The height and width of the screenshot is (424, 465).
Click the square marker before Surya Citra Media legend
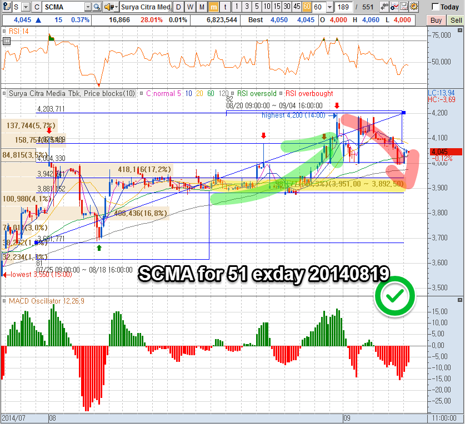click(x=4, y=94)
